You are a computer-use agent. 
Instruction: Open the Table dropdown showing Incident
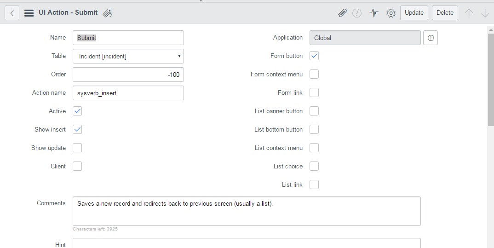128,56
